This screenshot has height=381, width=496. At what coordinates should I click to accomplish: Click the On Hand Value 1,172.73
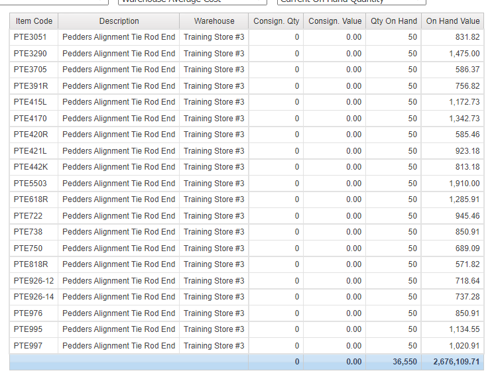point(464,102)
